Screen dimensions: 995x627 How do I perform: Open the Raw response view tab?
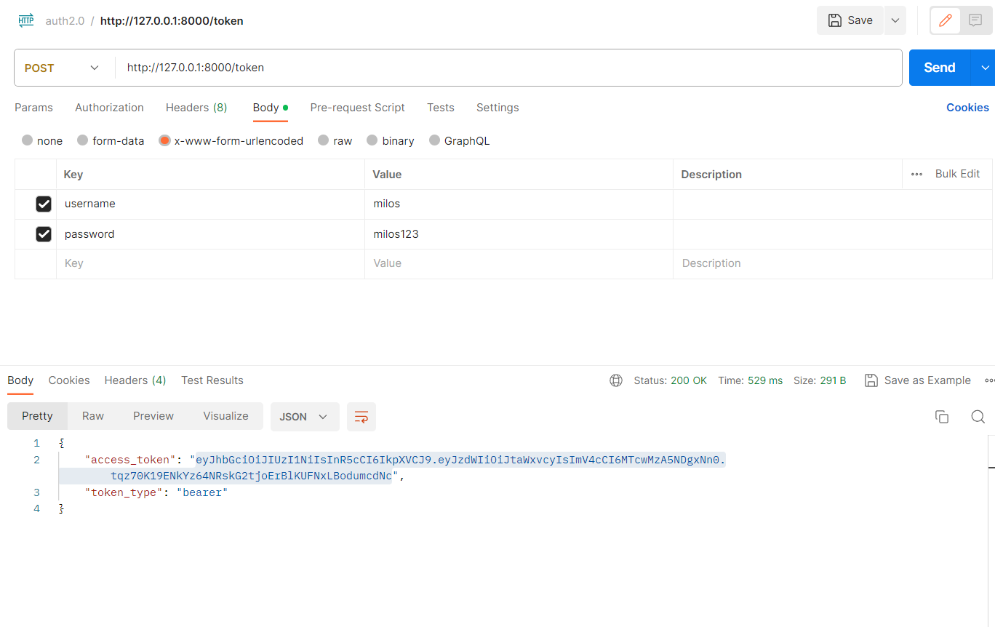93,416
